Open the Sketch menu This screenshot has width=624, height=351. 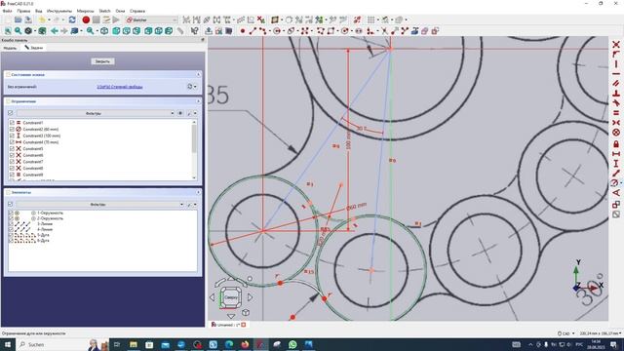[x=104, y=11]
